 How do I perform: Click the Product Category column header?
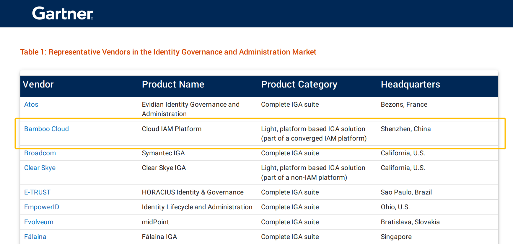[x=299, y=85]
